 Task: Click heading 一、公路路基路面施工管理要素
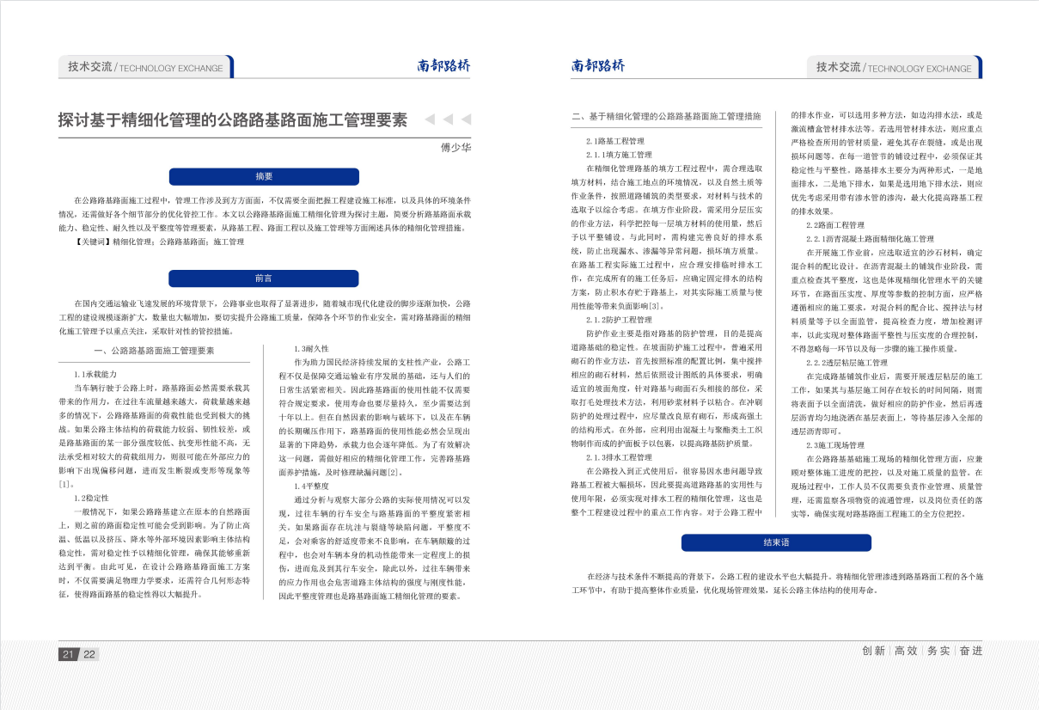(x=154, y=351)
